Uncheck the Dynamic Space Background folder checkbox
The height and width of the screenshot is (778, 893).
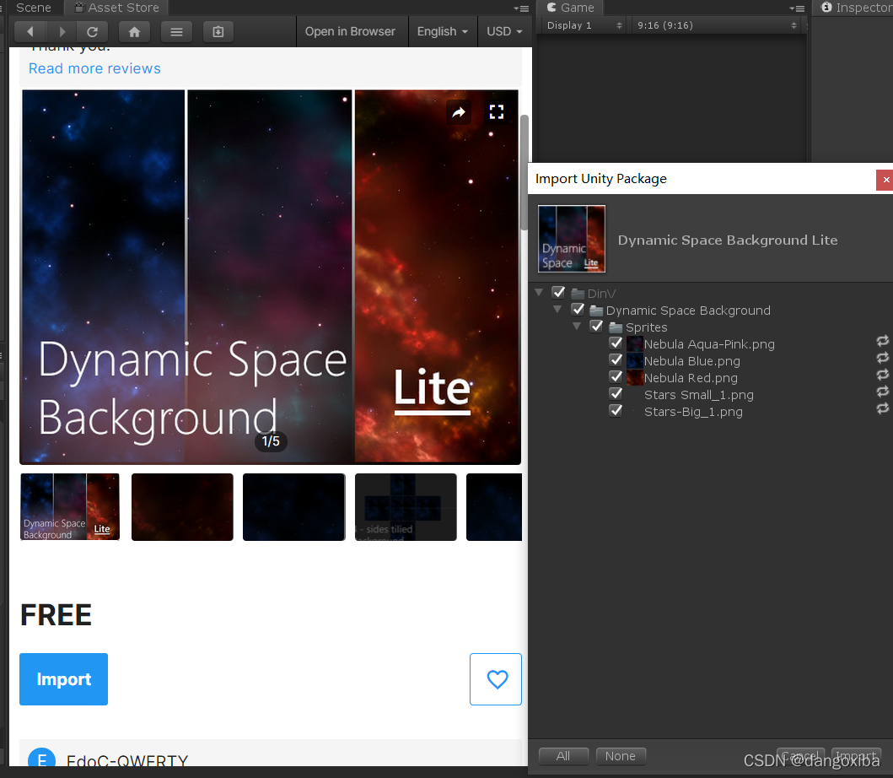click(x=578, y=310)
